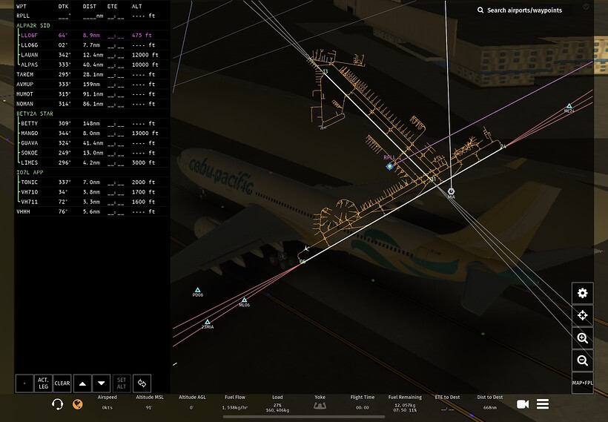Select the MIA VOR symbol on map
608x422 pixels.
pos(451,191)
